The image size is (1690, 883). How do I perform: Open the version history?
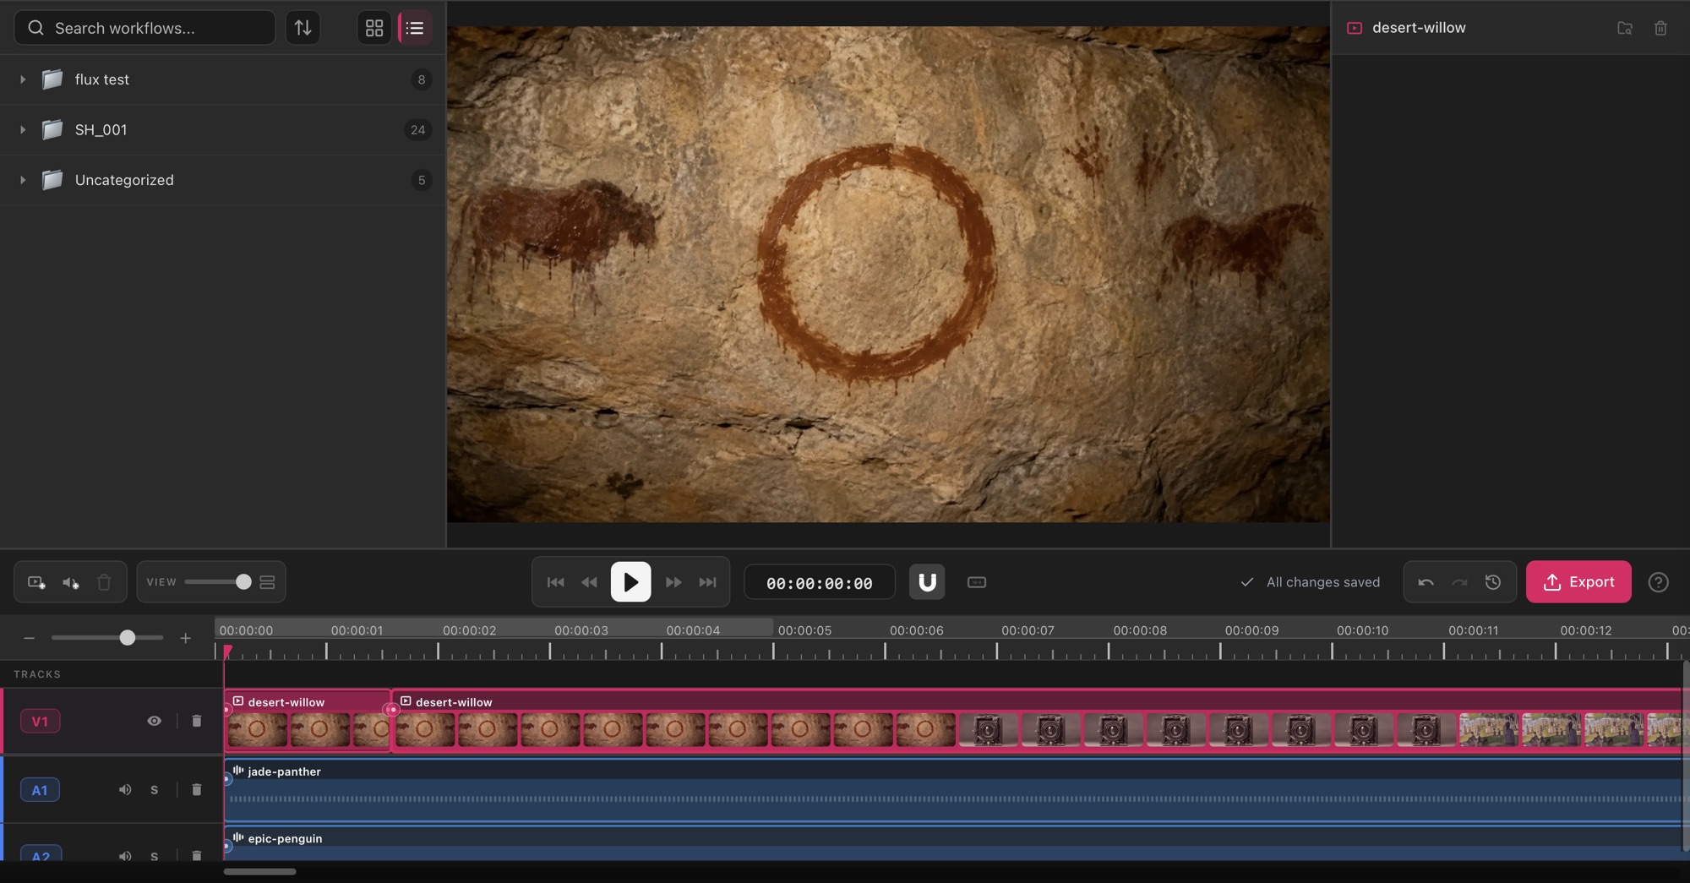tap(1493, 582)
